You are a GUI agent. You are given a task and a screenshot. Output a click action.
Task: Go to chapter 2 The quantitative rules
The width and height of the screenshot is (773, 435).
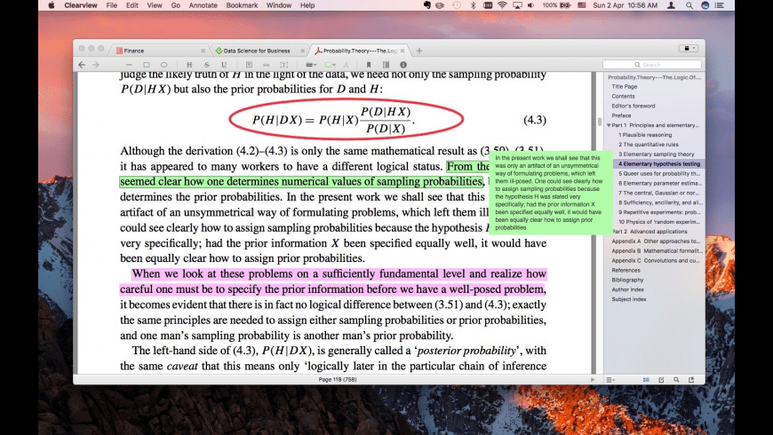tap(649, 145)
